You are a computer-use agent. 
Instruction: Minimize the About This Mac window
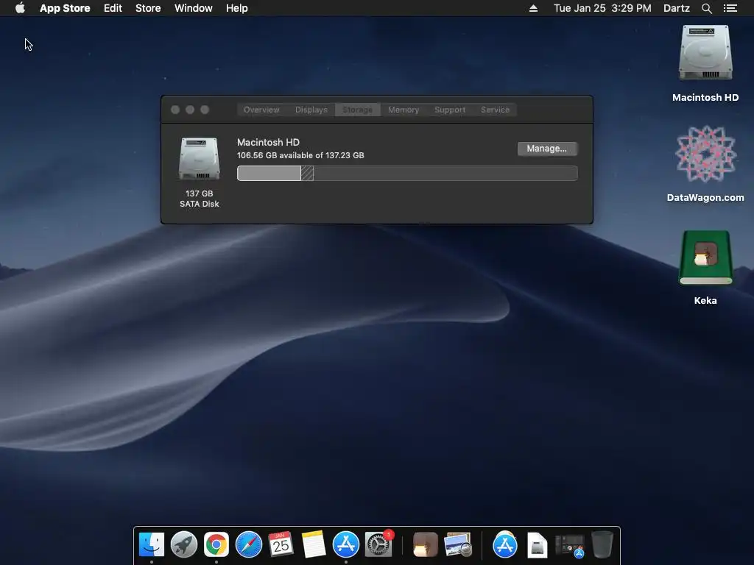coord(190,110)
